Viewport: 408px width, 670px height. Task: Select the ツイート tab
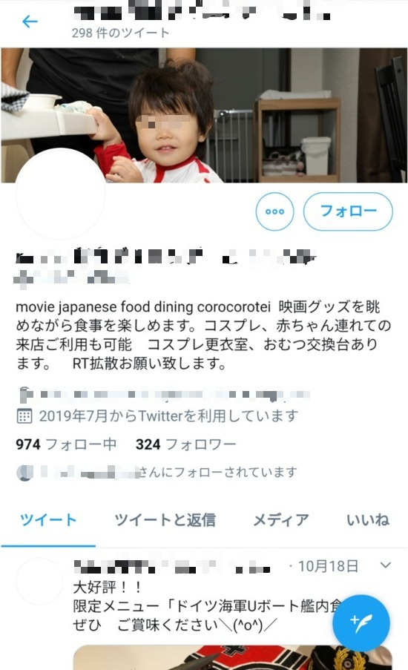pos(48,520)
